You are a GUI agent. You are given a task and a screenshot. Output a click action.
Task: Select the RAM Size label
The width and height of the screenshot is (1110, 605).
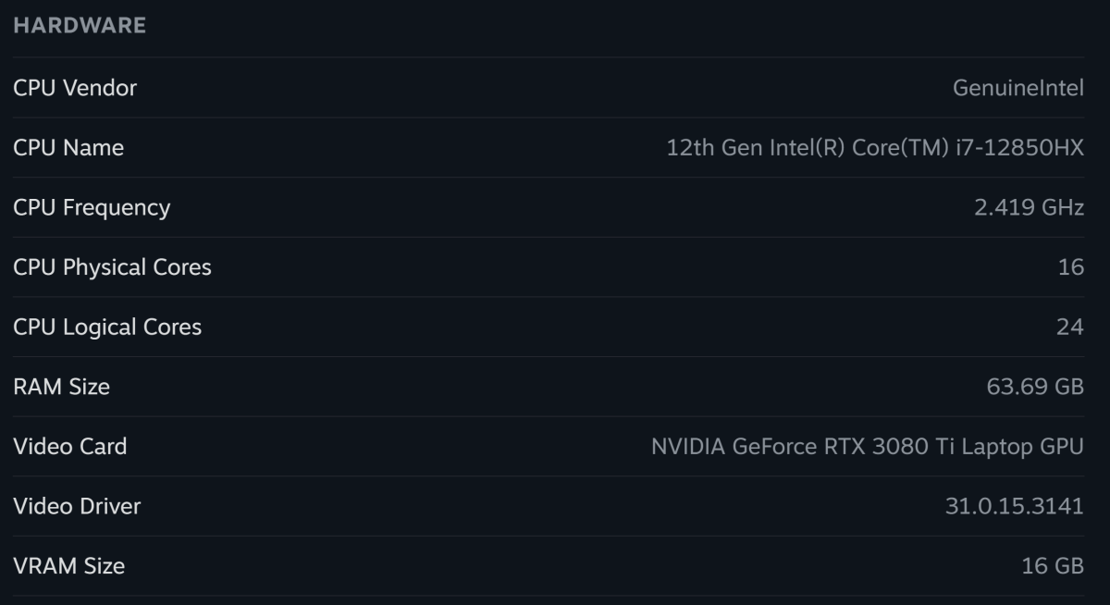click(x=61, y=387)
